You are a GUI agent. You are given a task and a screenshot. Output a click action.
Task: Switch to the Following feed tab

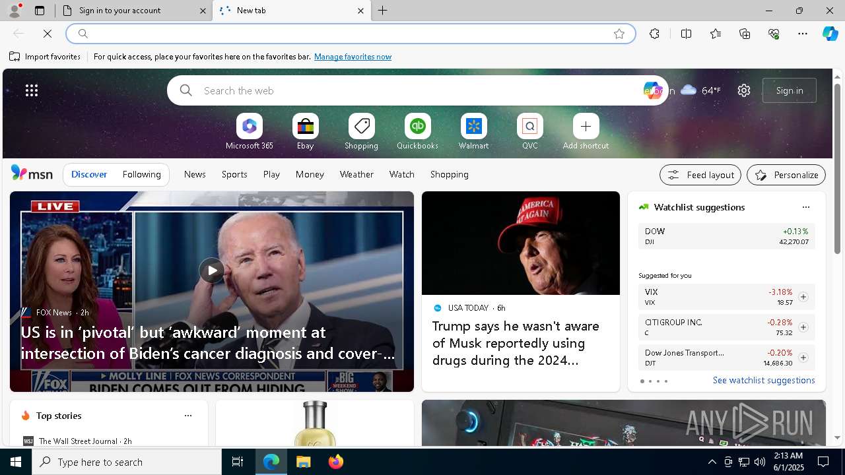(x=141, y=174)
